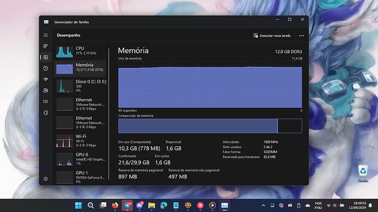
Task: Open the Windows Start menu
Action: click(78, 205)
